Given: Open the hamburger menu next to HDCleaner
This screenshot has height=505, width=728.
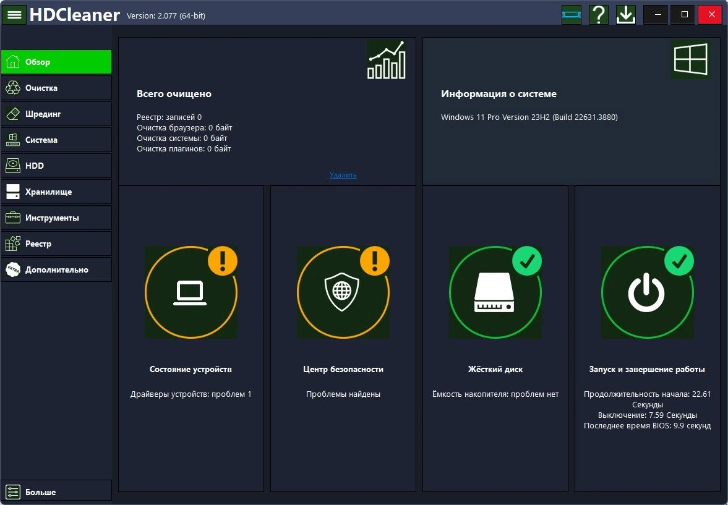Looking at the screenshot, I should (x=14, y=15).
